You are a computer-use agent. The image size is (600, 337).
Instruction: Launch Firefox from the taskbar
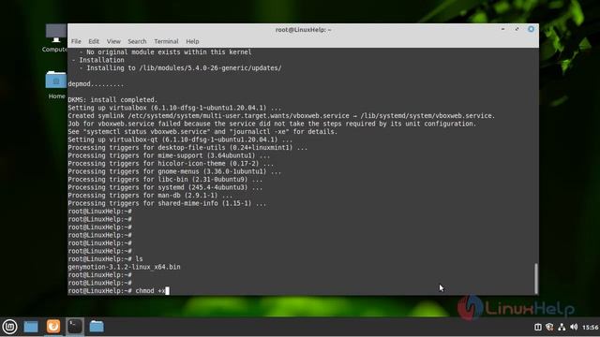click(x=53, y=327)
